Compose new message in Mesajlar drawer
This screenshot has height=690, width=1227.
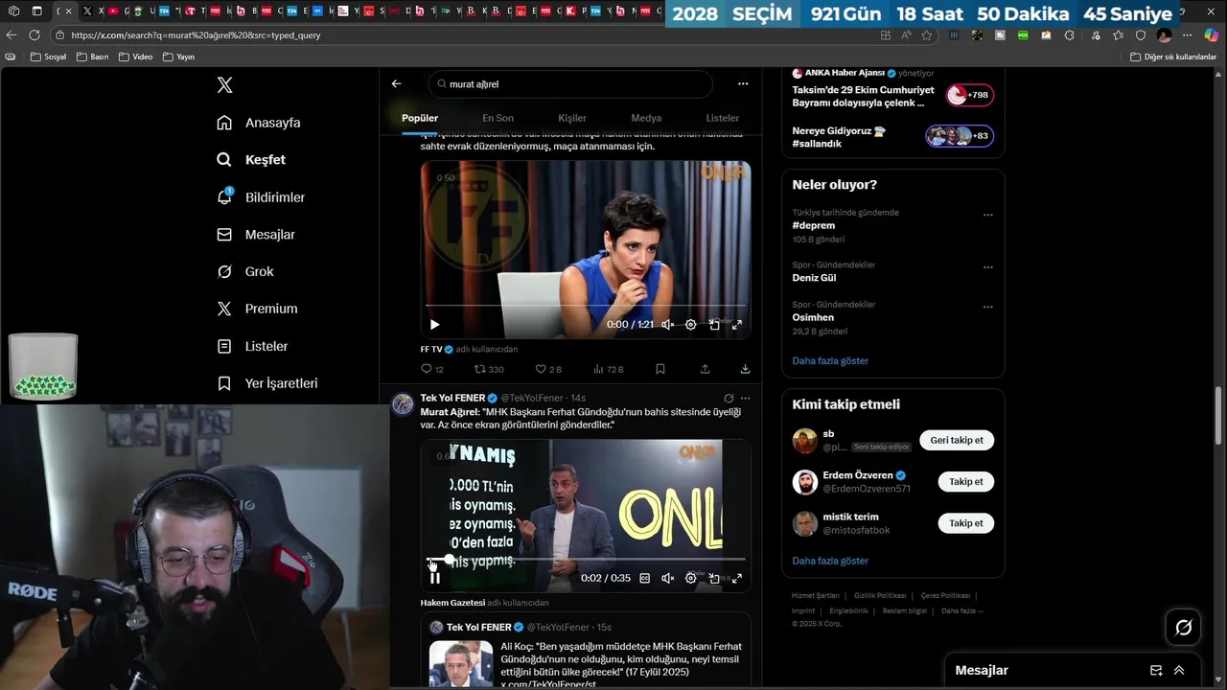1156,671
